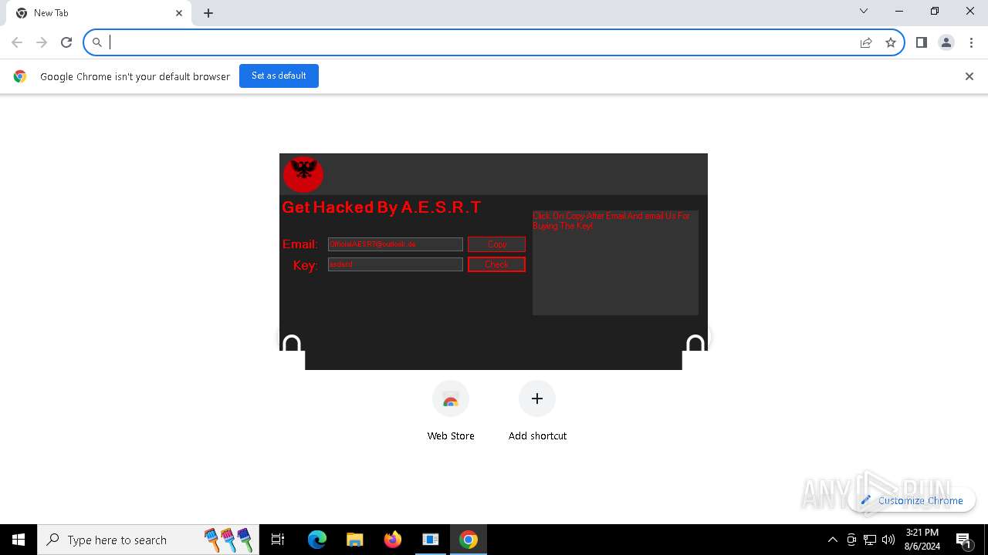Show hidden system tray icons

pyautogui.click(x=832, y=540)
